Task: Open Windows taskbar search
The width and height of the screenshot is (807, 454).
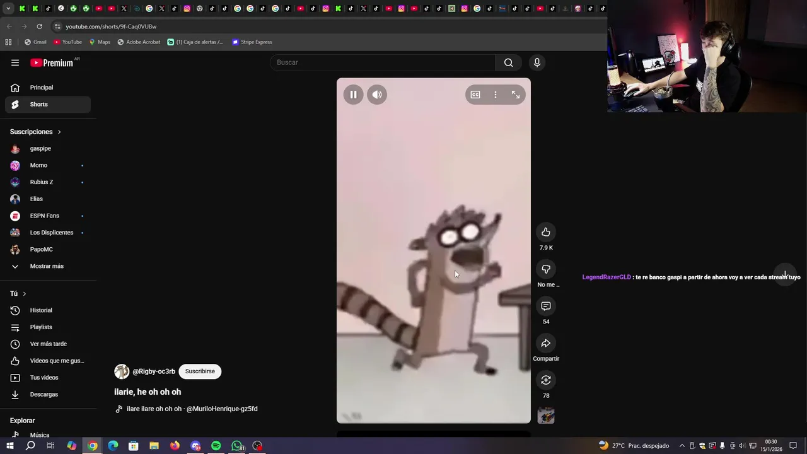Action: click(x=30, y=446)
